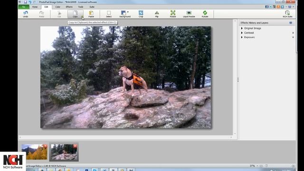Switch to the Home tab
The height and width of the screenshot is (171, 304).
pos(35,7)
